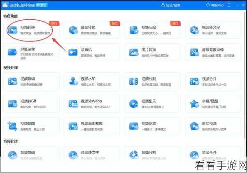Viewport: 247px width, 173px height.
Task: Choose the 视频倒放 reverse playback icon
Action: (134, 126)
